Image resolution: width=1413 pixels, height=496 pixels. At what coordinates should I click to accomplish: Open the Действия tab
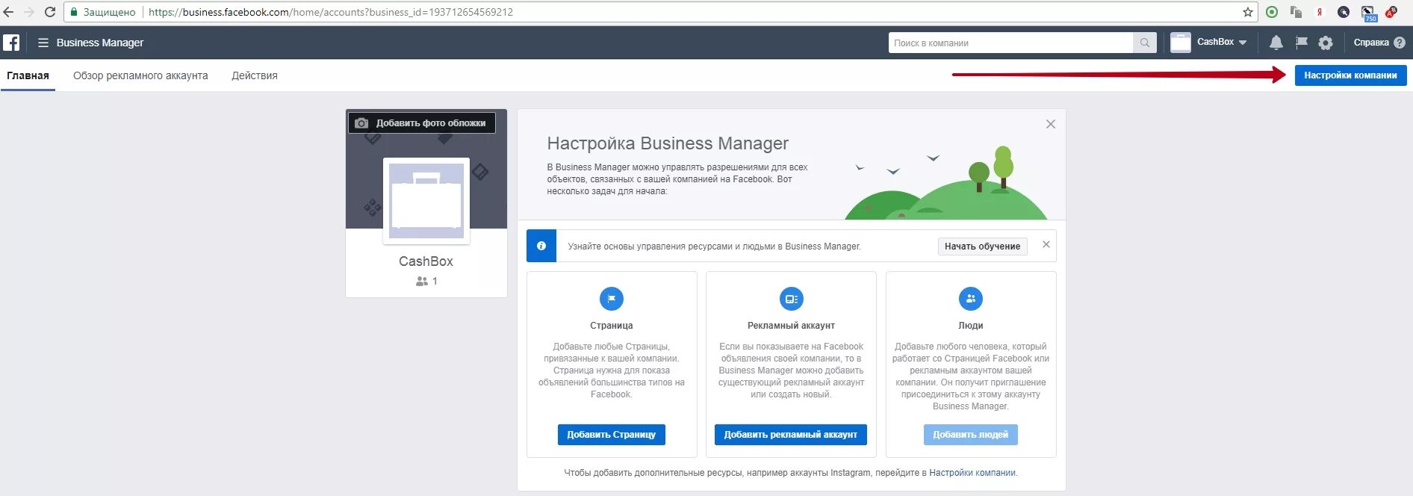255,75
